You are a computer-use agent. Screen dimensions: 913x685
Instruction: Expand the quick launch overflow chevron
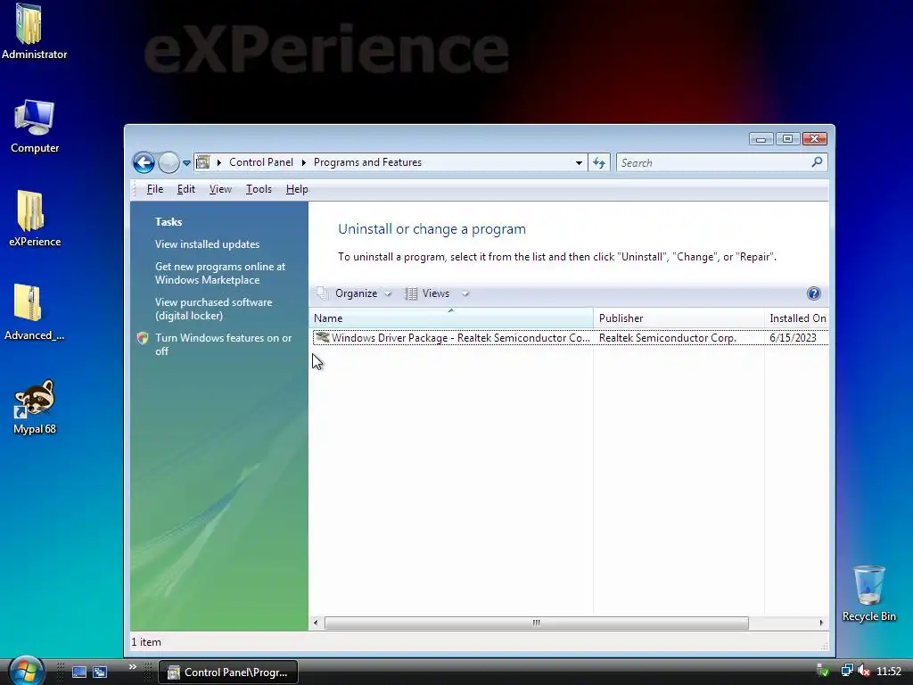point(133,667)
